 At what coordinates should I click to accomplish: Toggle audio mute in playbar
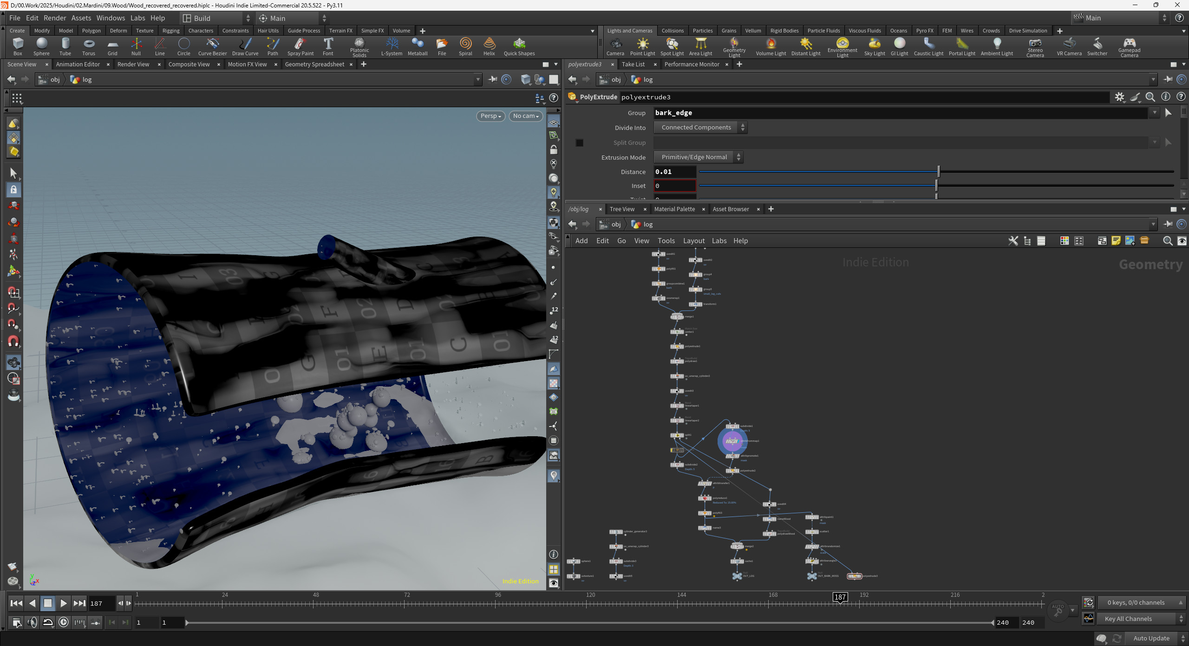coord(33,622)
